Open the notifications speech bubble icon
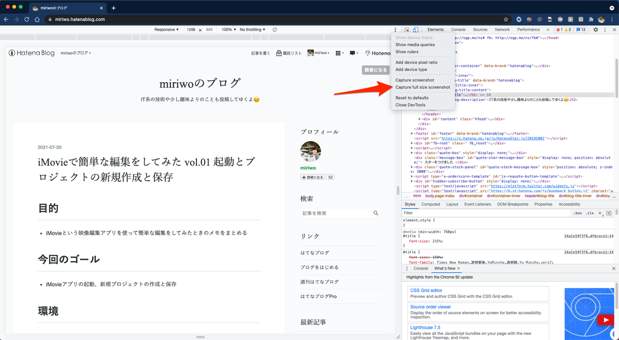619x340 pixels. tap(353, 53)
